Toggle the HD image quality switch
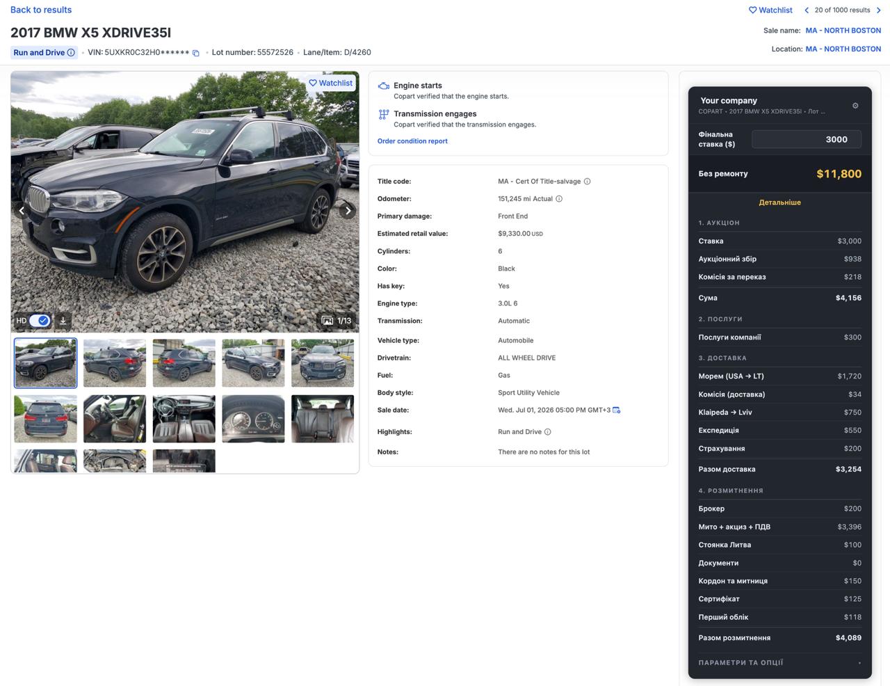Screen dimensions: 890x686 click(x=39, y=320)
